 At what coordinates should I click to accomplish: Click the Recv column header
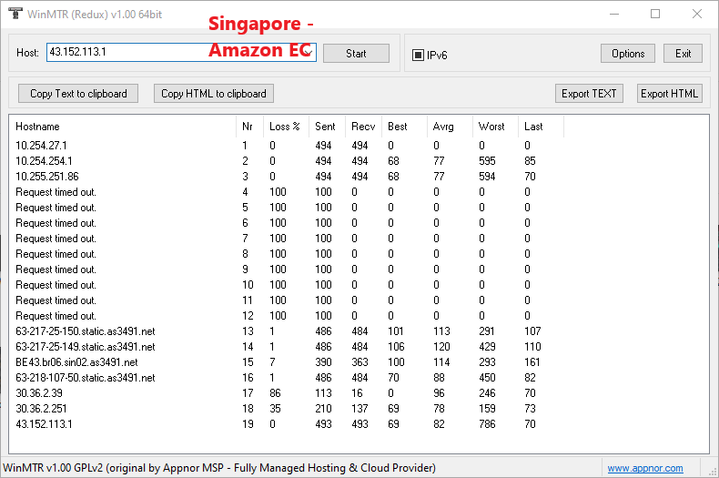[363, 127]
